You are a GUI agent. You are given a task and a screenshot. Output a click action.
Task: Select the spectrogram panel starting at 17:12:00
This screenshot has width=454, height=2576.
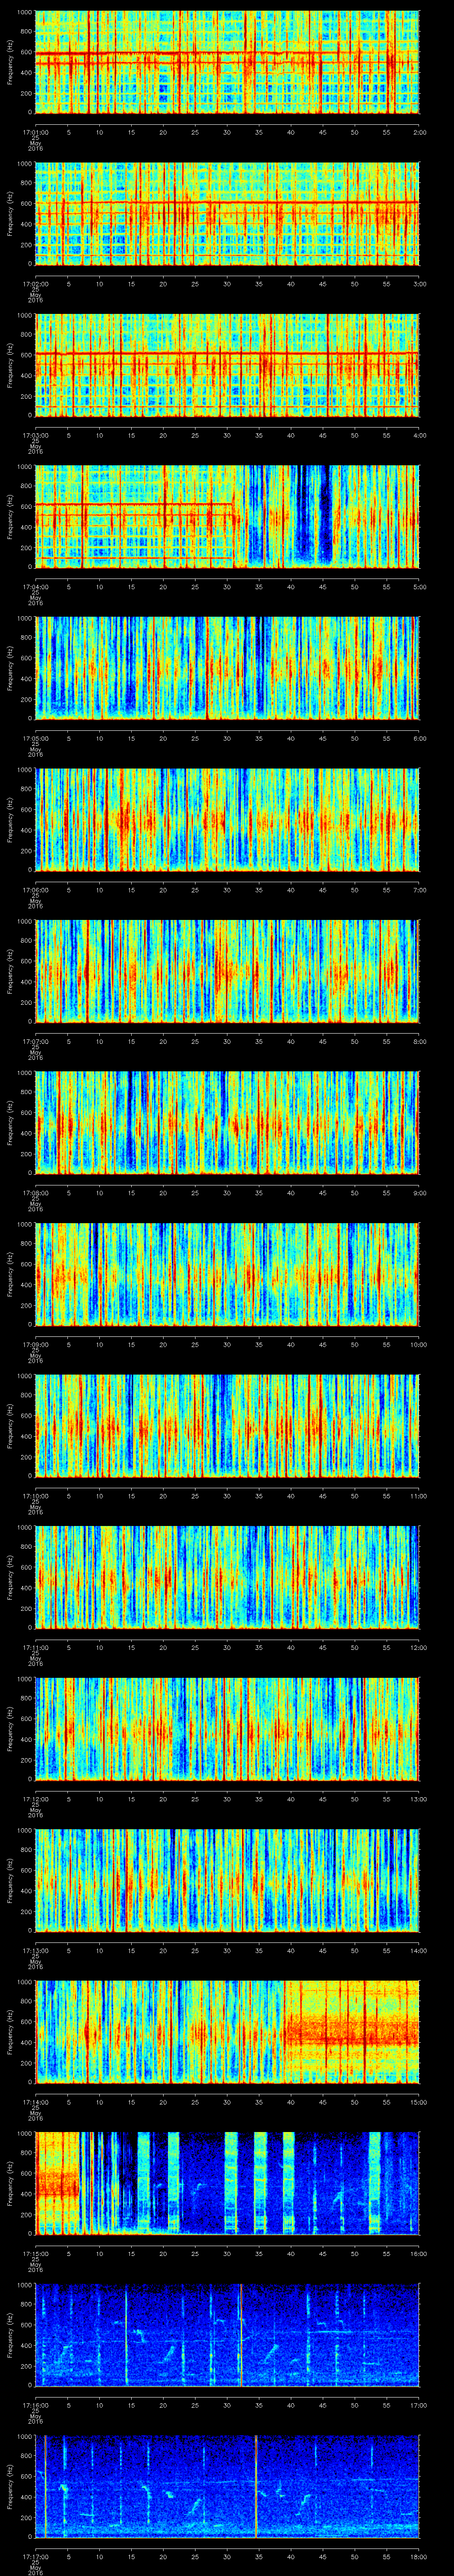[x=227, y=1728]
